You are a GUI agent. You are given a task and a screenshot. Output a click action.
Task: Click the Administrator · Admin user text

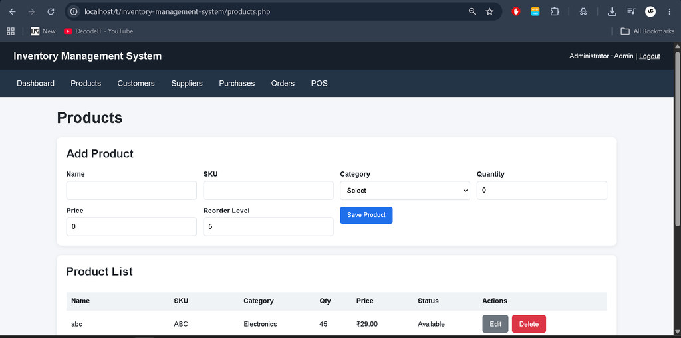(x=601, y=56)
